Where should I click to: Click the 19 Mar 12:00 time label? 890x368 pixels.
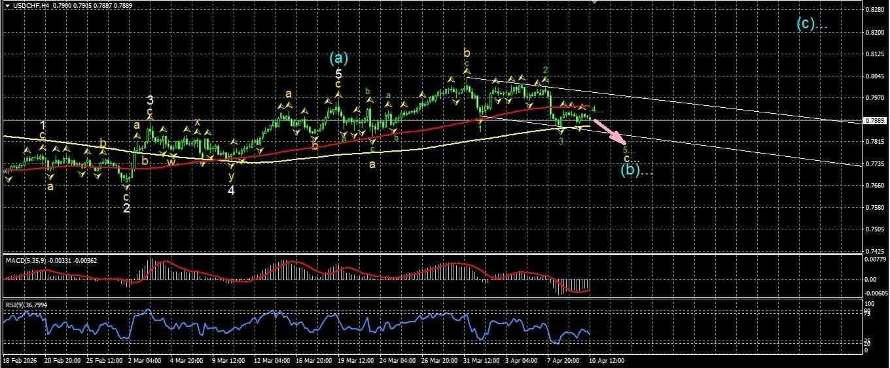[x=356, y=361]
